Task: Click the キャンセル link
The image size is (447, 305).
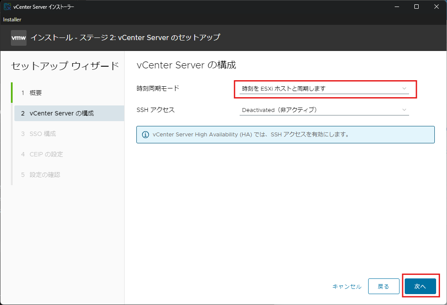Action: [x=347, y=286]
